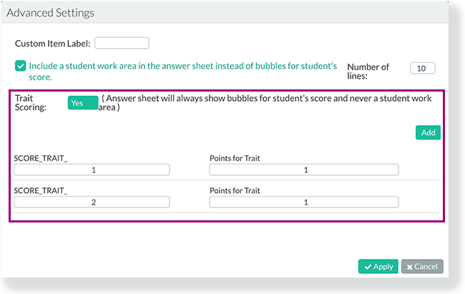
Task: Toggle the Trait Scoring Yes switch
Action: [x=83, y=102]
